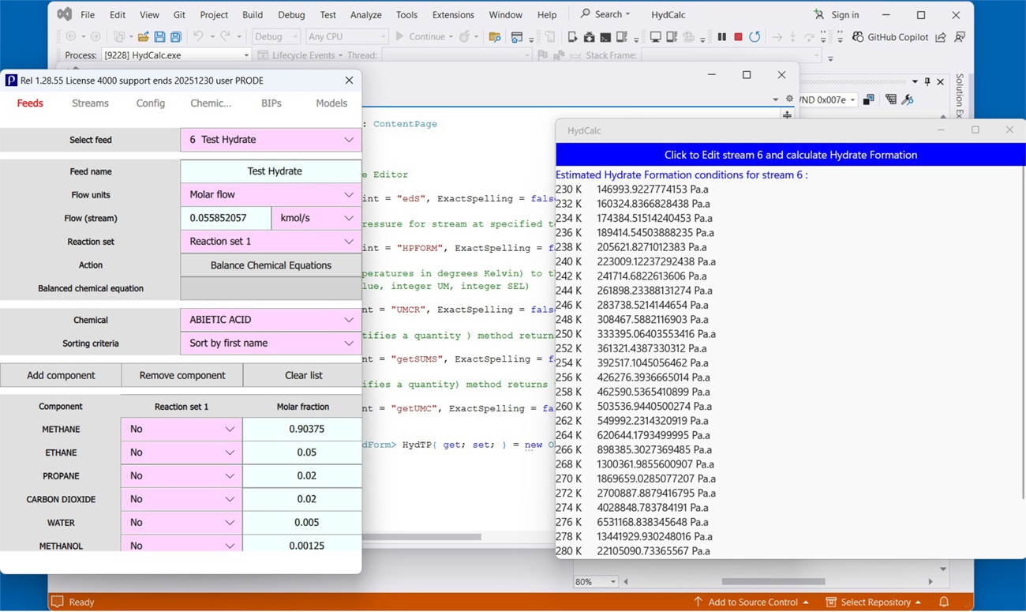Open the kmol/s unit dropdown
The width and height of the screenshot is (1026, 612).
pos(316,218)
